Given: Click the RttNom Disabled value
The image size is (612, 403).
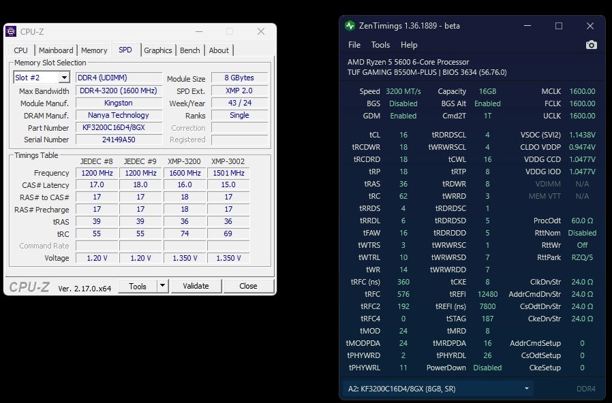Looking at the screenshot, I should pos(582,233).
